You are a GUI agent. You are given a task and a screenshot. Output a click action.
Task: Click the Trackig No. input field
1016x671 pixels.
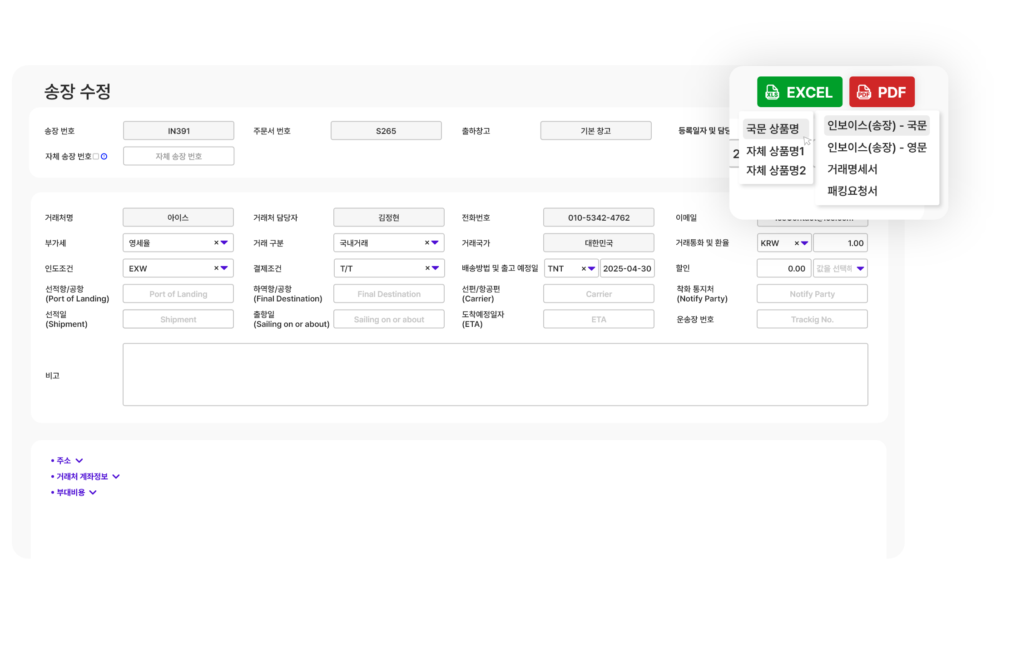tap(812, 319)
